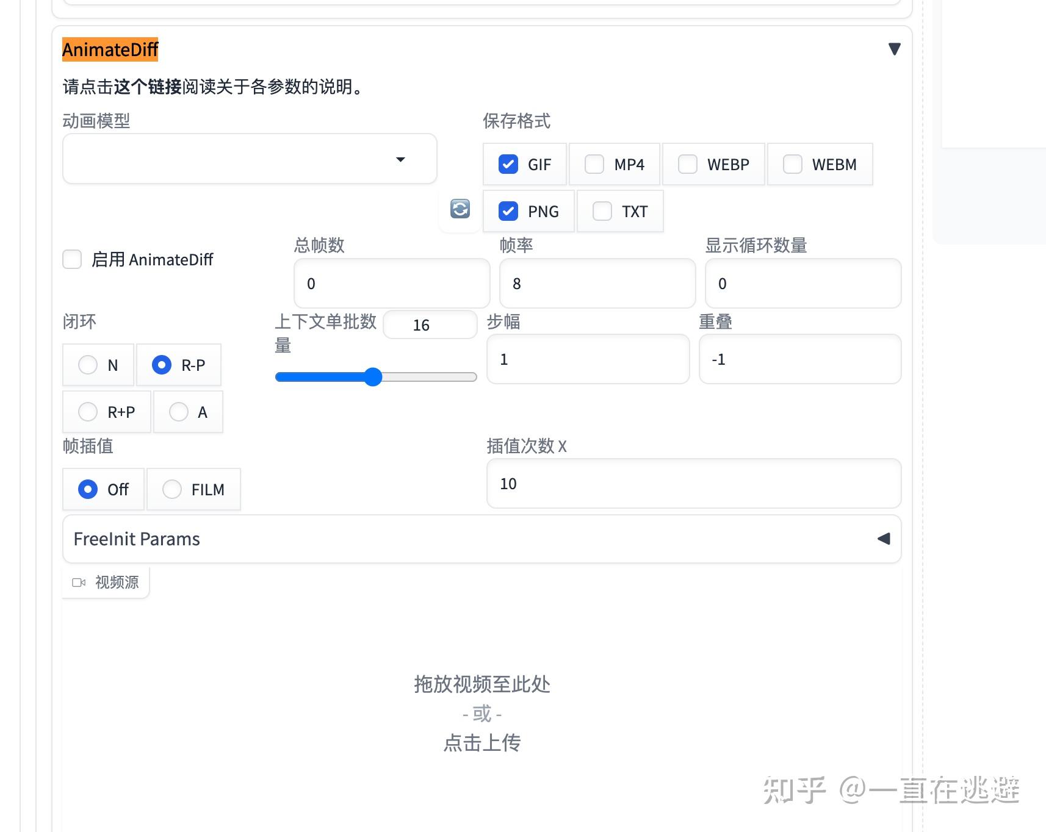
Task: Click the 帧率 input field
Action: tap(597, 284)
